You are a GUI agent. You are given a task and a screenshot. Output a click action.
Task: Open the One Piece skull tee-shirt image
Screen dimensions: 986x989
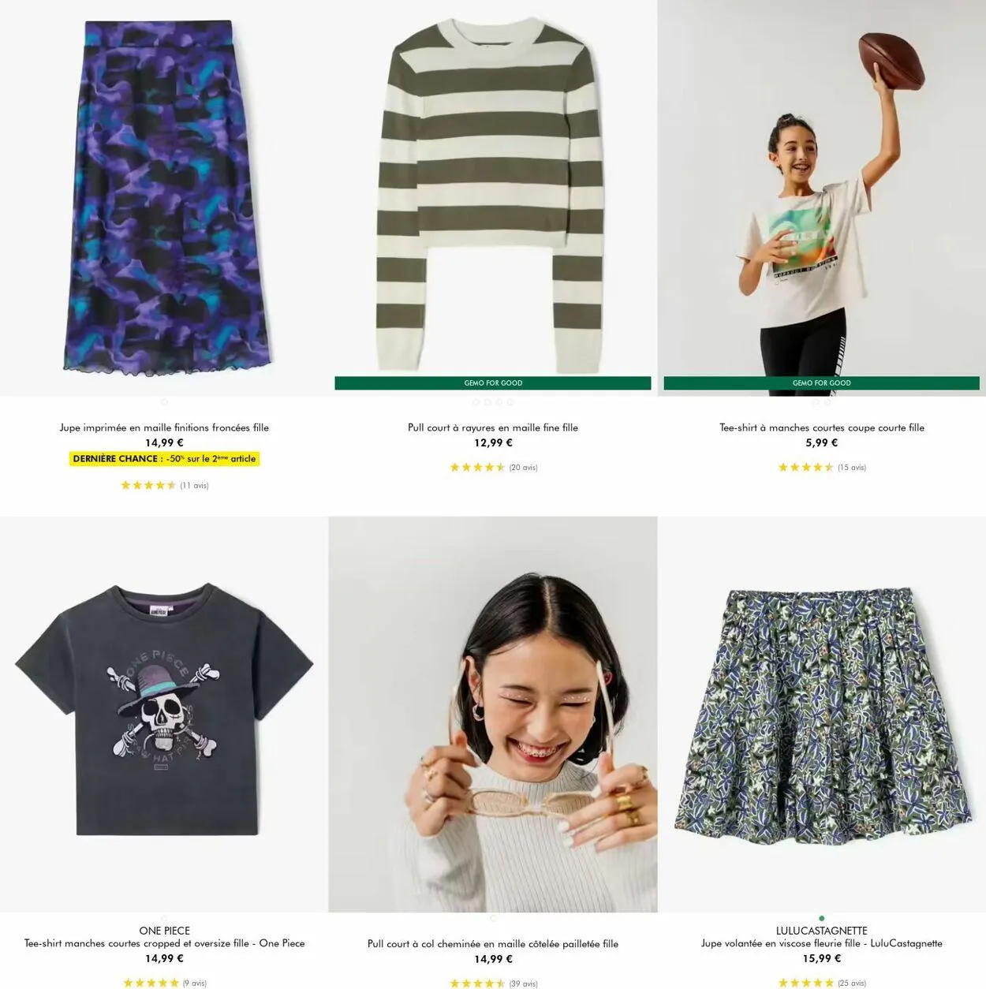pyautogui.click(x=164, y=714)
